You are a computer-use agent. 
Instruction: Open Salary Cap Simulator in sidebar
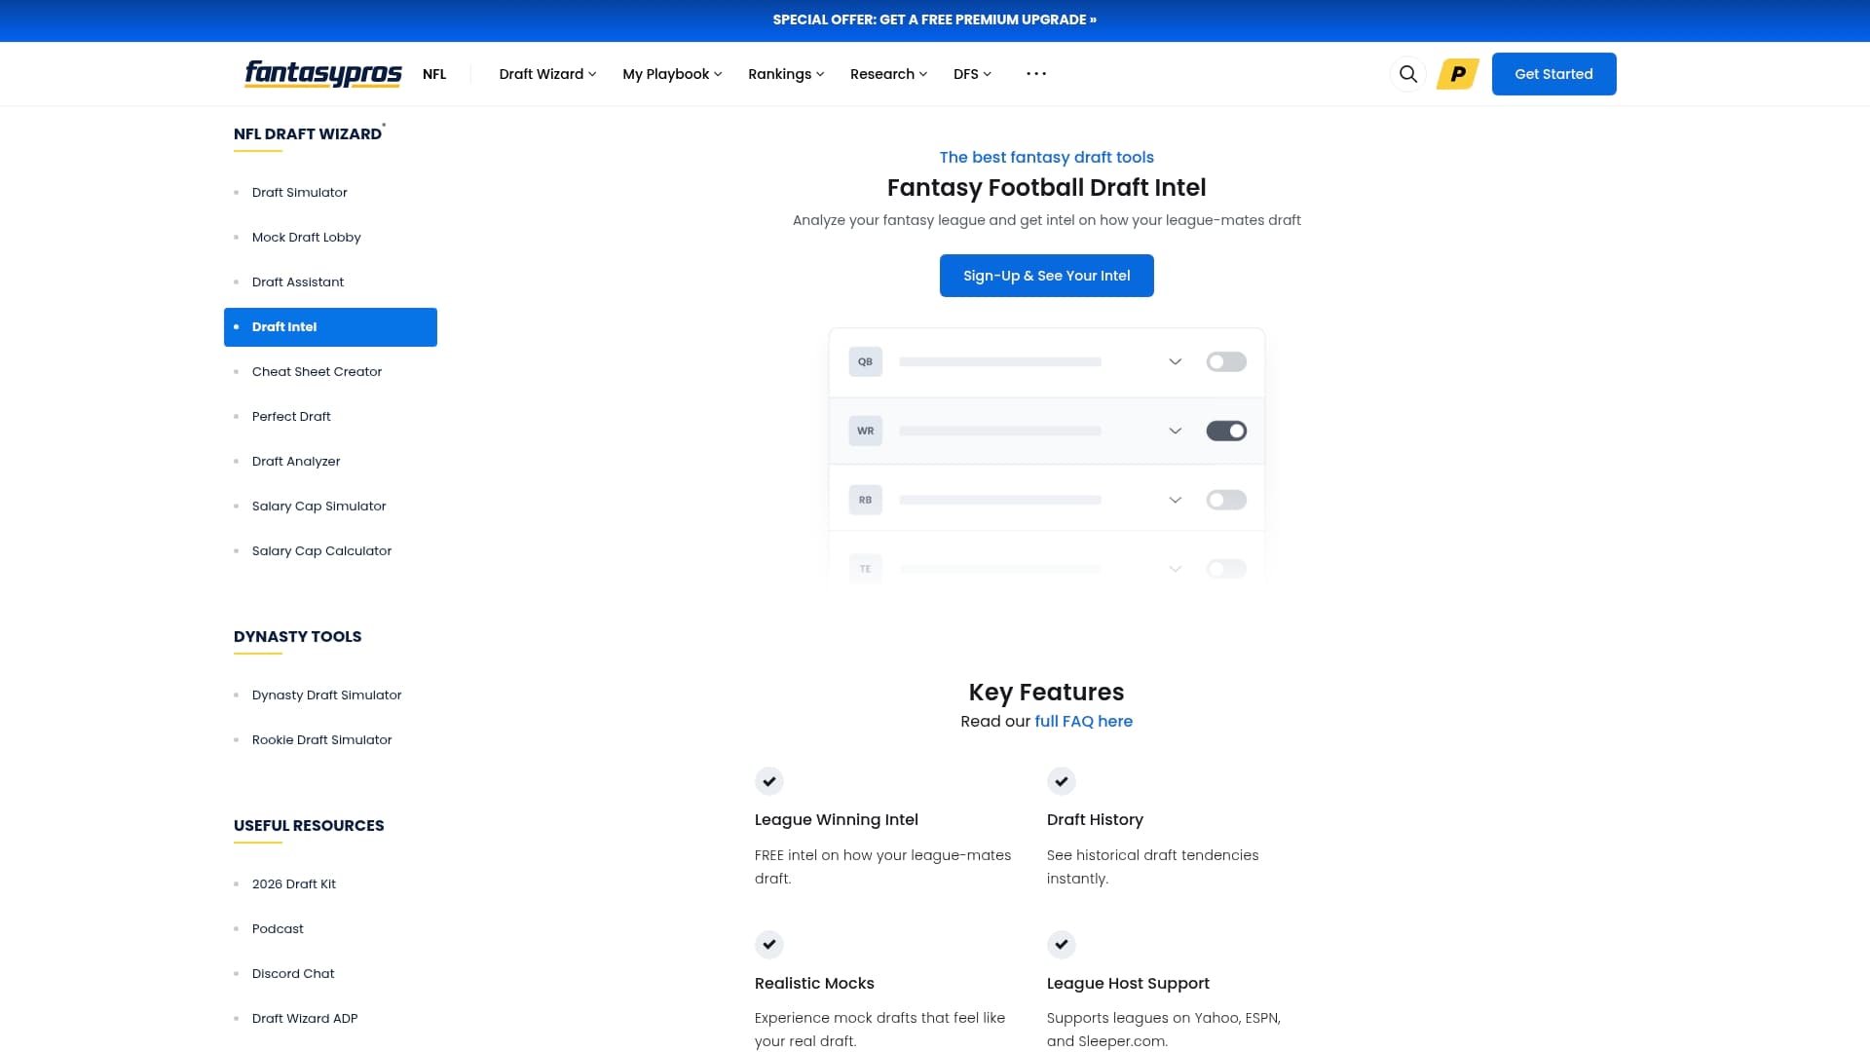pos(318,507)
